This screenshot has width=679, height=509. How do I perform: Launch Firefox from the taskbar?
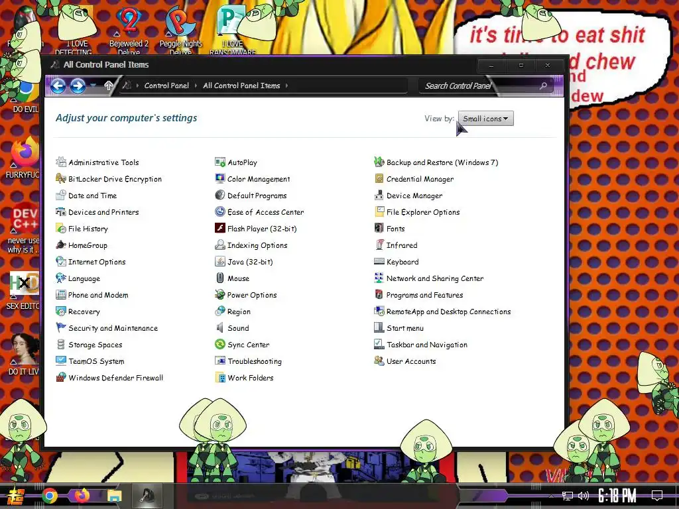[82, 495]
